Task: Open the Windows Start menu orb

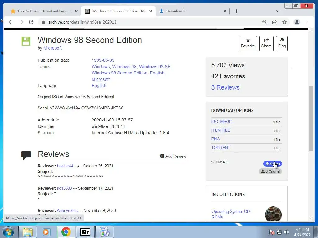Action: tap(8, 232)
